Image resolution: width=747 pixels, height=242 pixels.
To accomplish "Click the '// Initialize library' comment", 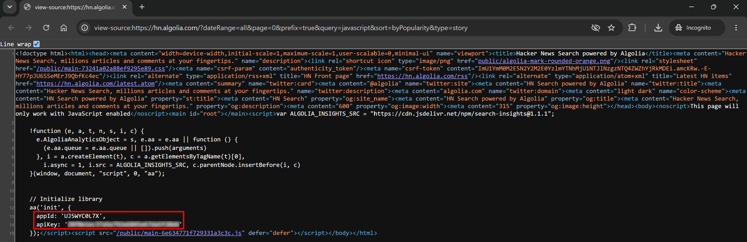I will [x=66, y=199].
